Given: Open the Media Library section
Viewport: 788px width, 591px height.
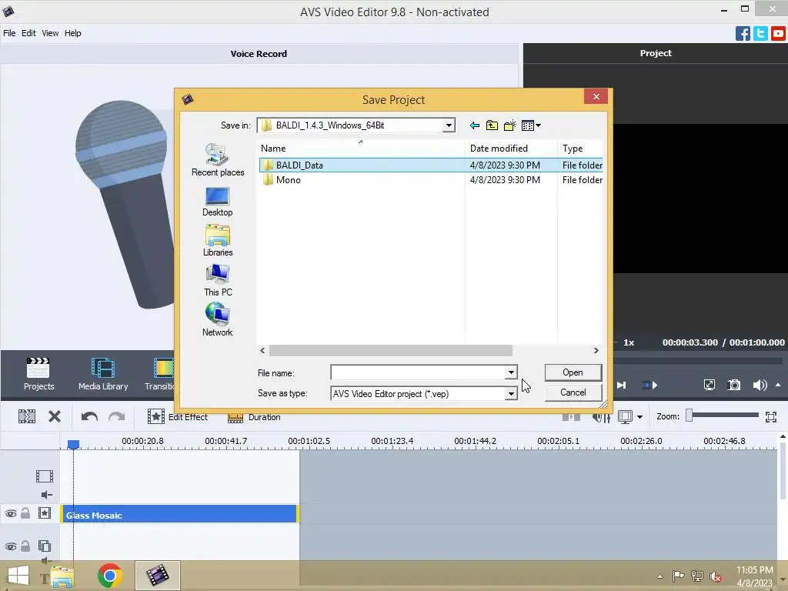Looking at the screenshot, I should [103, 374].
